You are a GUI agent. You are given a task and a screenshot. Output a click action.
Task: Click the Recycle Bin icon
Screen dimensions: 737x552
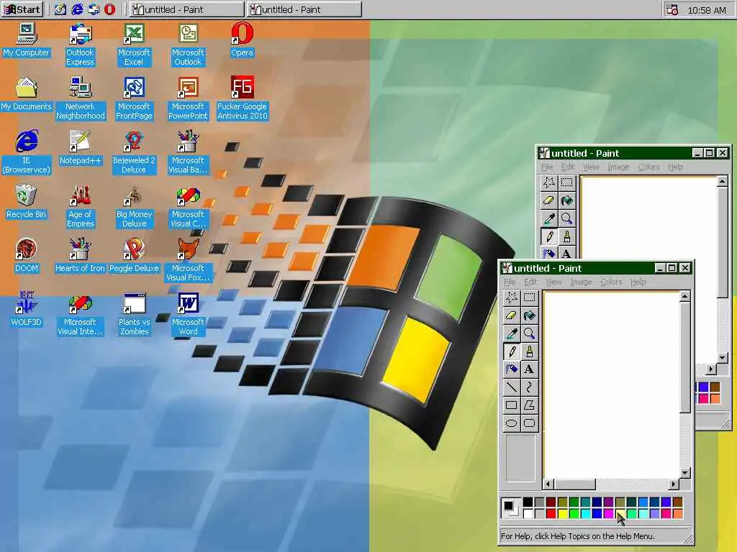[x=27, y=202]
